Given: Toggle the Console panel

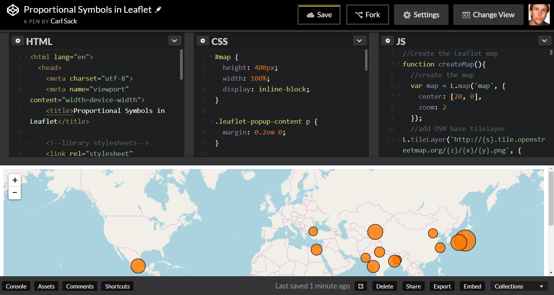Looking at the screenshot, I should [x=16, y=286].
